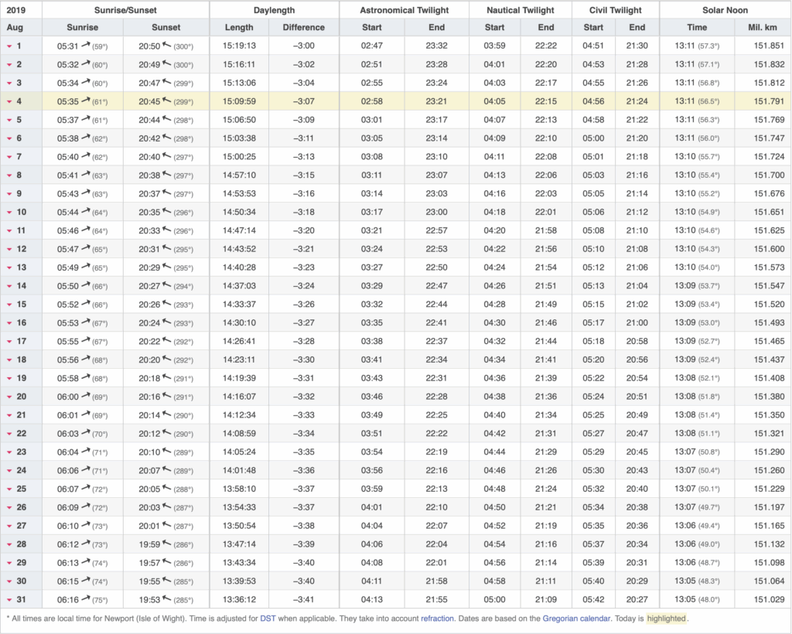Image resolution: width=792 pixels, height=634 pixels.
Task: Select distance value 151.851
Action: click(x=769, y=46)
